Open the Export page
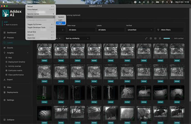The width and height of the screenshot is (191, 124). pos(10,79)
